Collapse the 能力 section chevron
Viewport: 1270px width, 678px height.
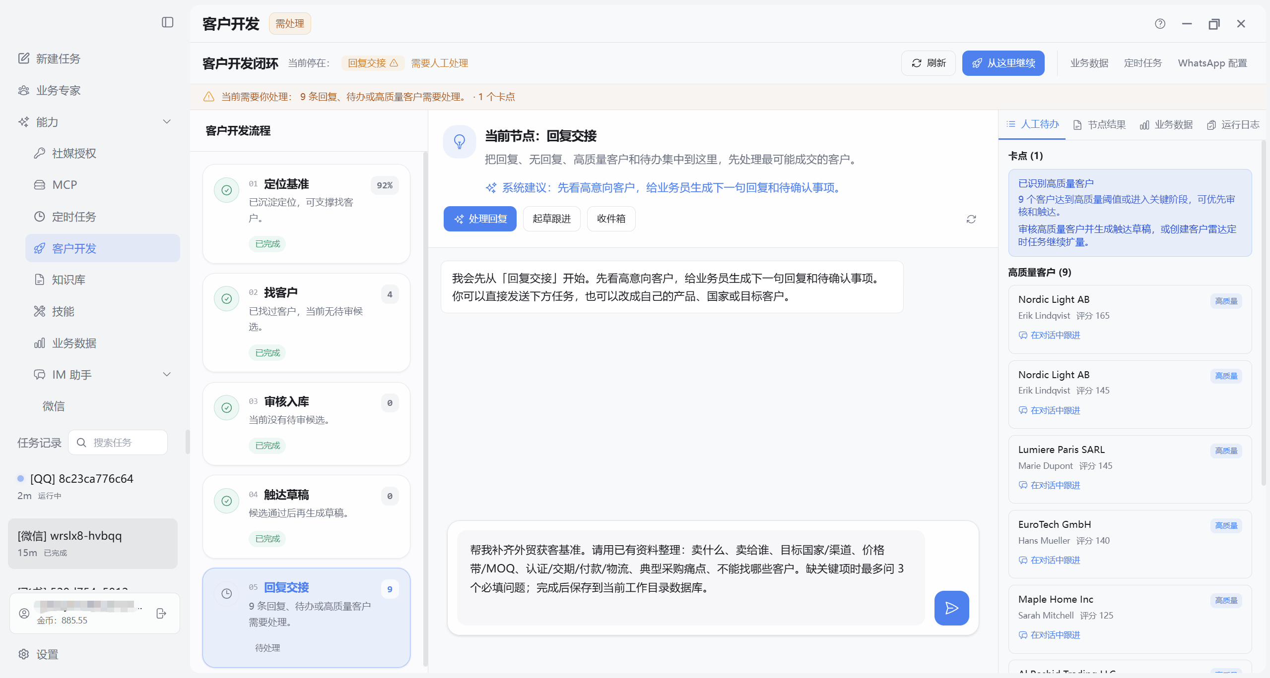tap(167, 122)
